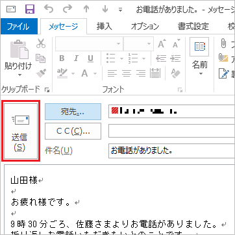Open the ファイル tab

19,27
